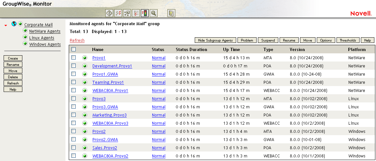
Task: Click the green status icon for Linux Agents
Action: click(25, 37)
